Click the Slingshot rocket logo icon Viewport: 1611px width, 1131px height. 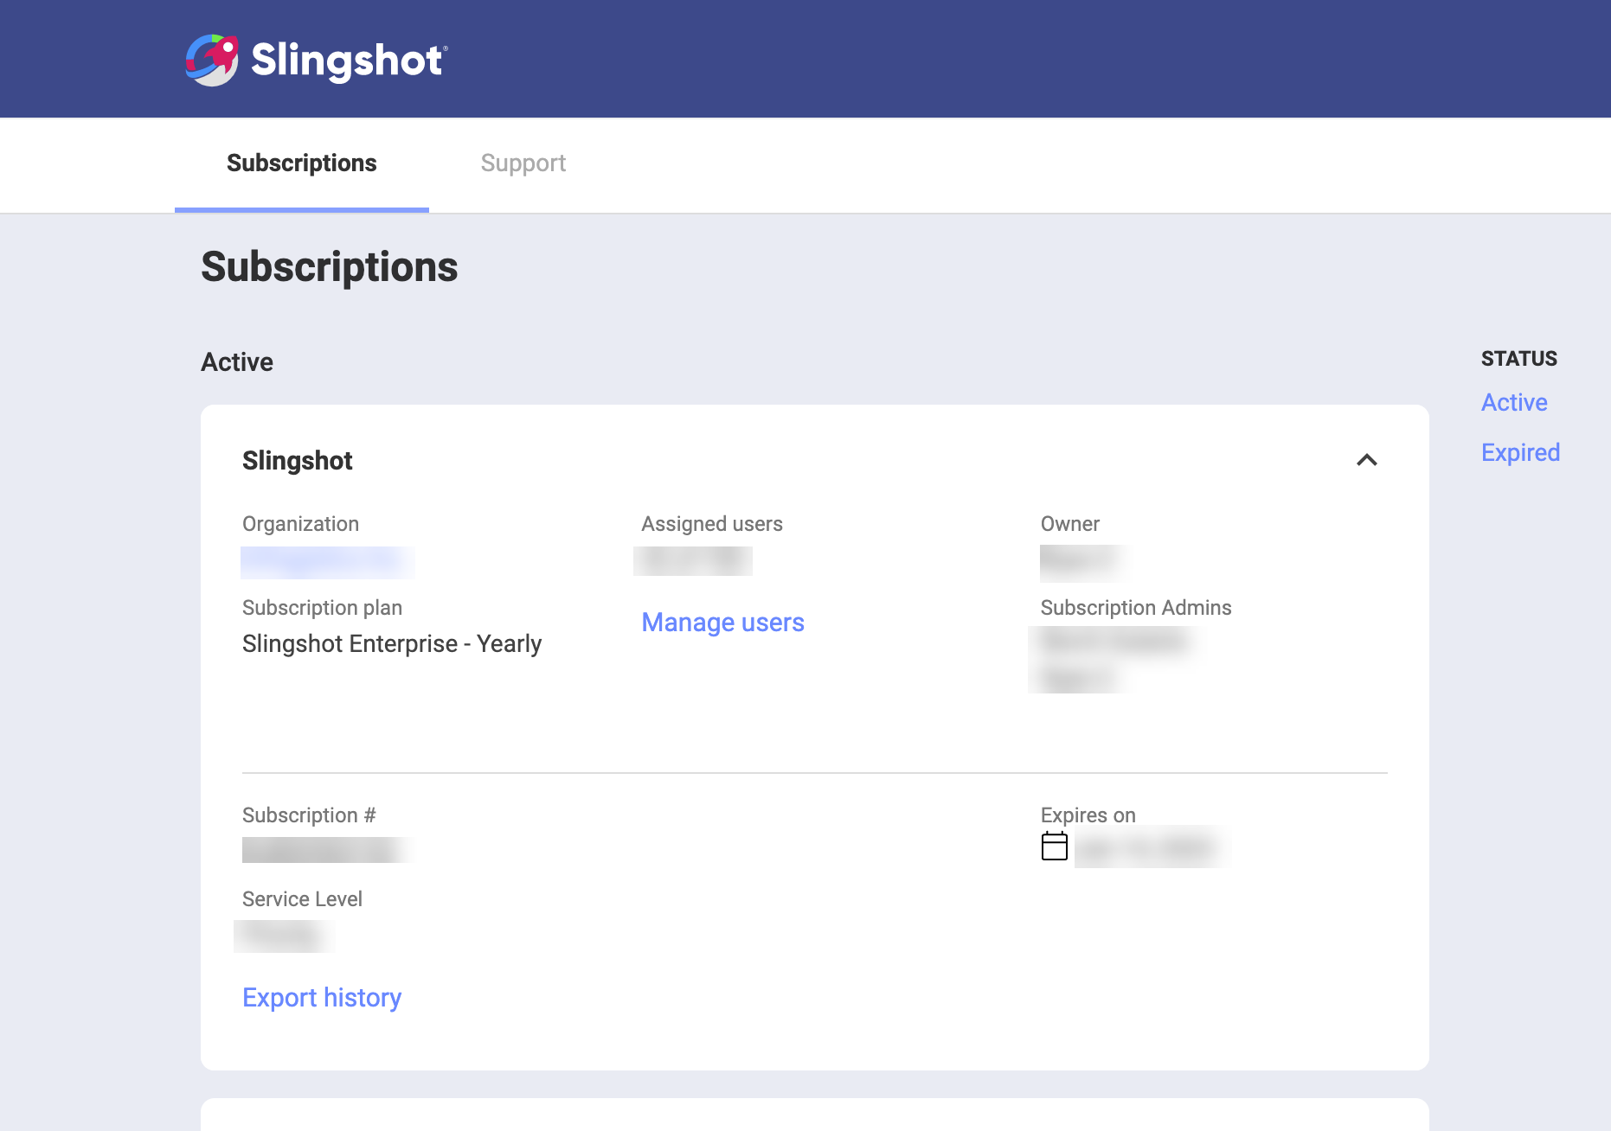click(x=212, y=60)
